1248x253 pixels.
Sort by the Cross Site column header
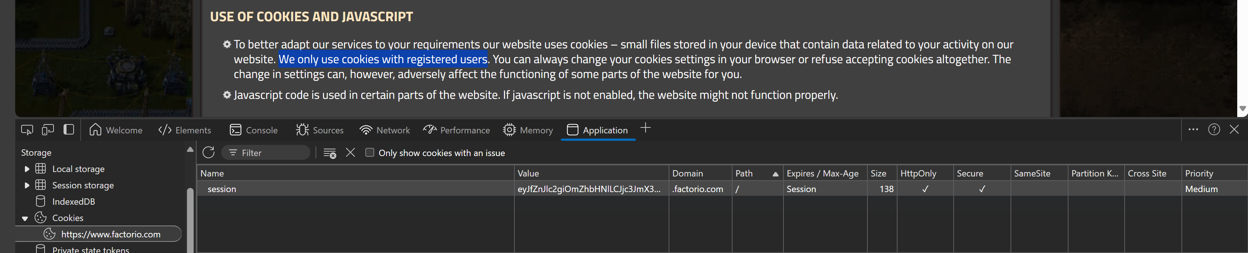[x=1152, y=173]
